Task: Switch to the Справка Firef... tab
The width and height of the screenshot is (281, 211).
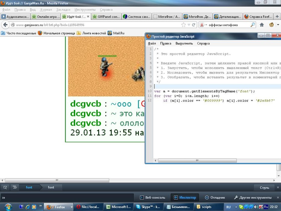Action: pos(258,17)
